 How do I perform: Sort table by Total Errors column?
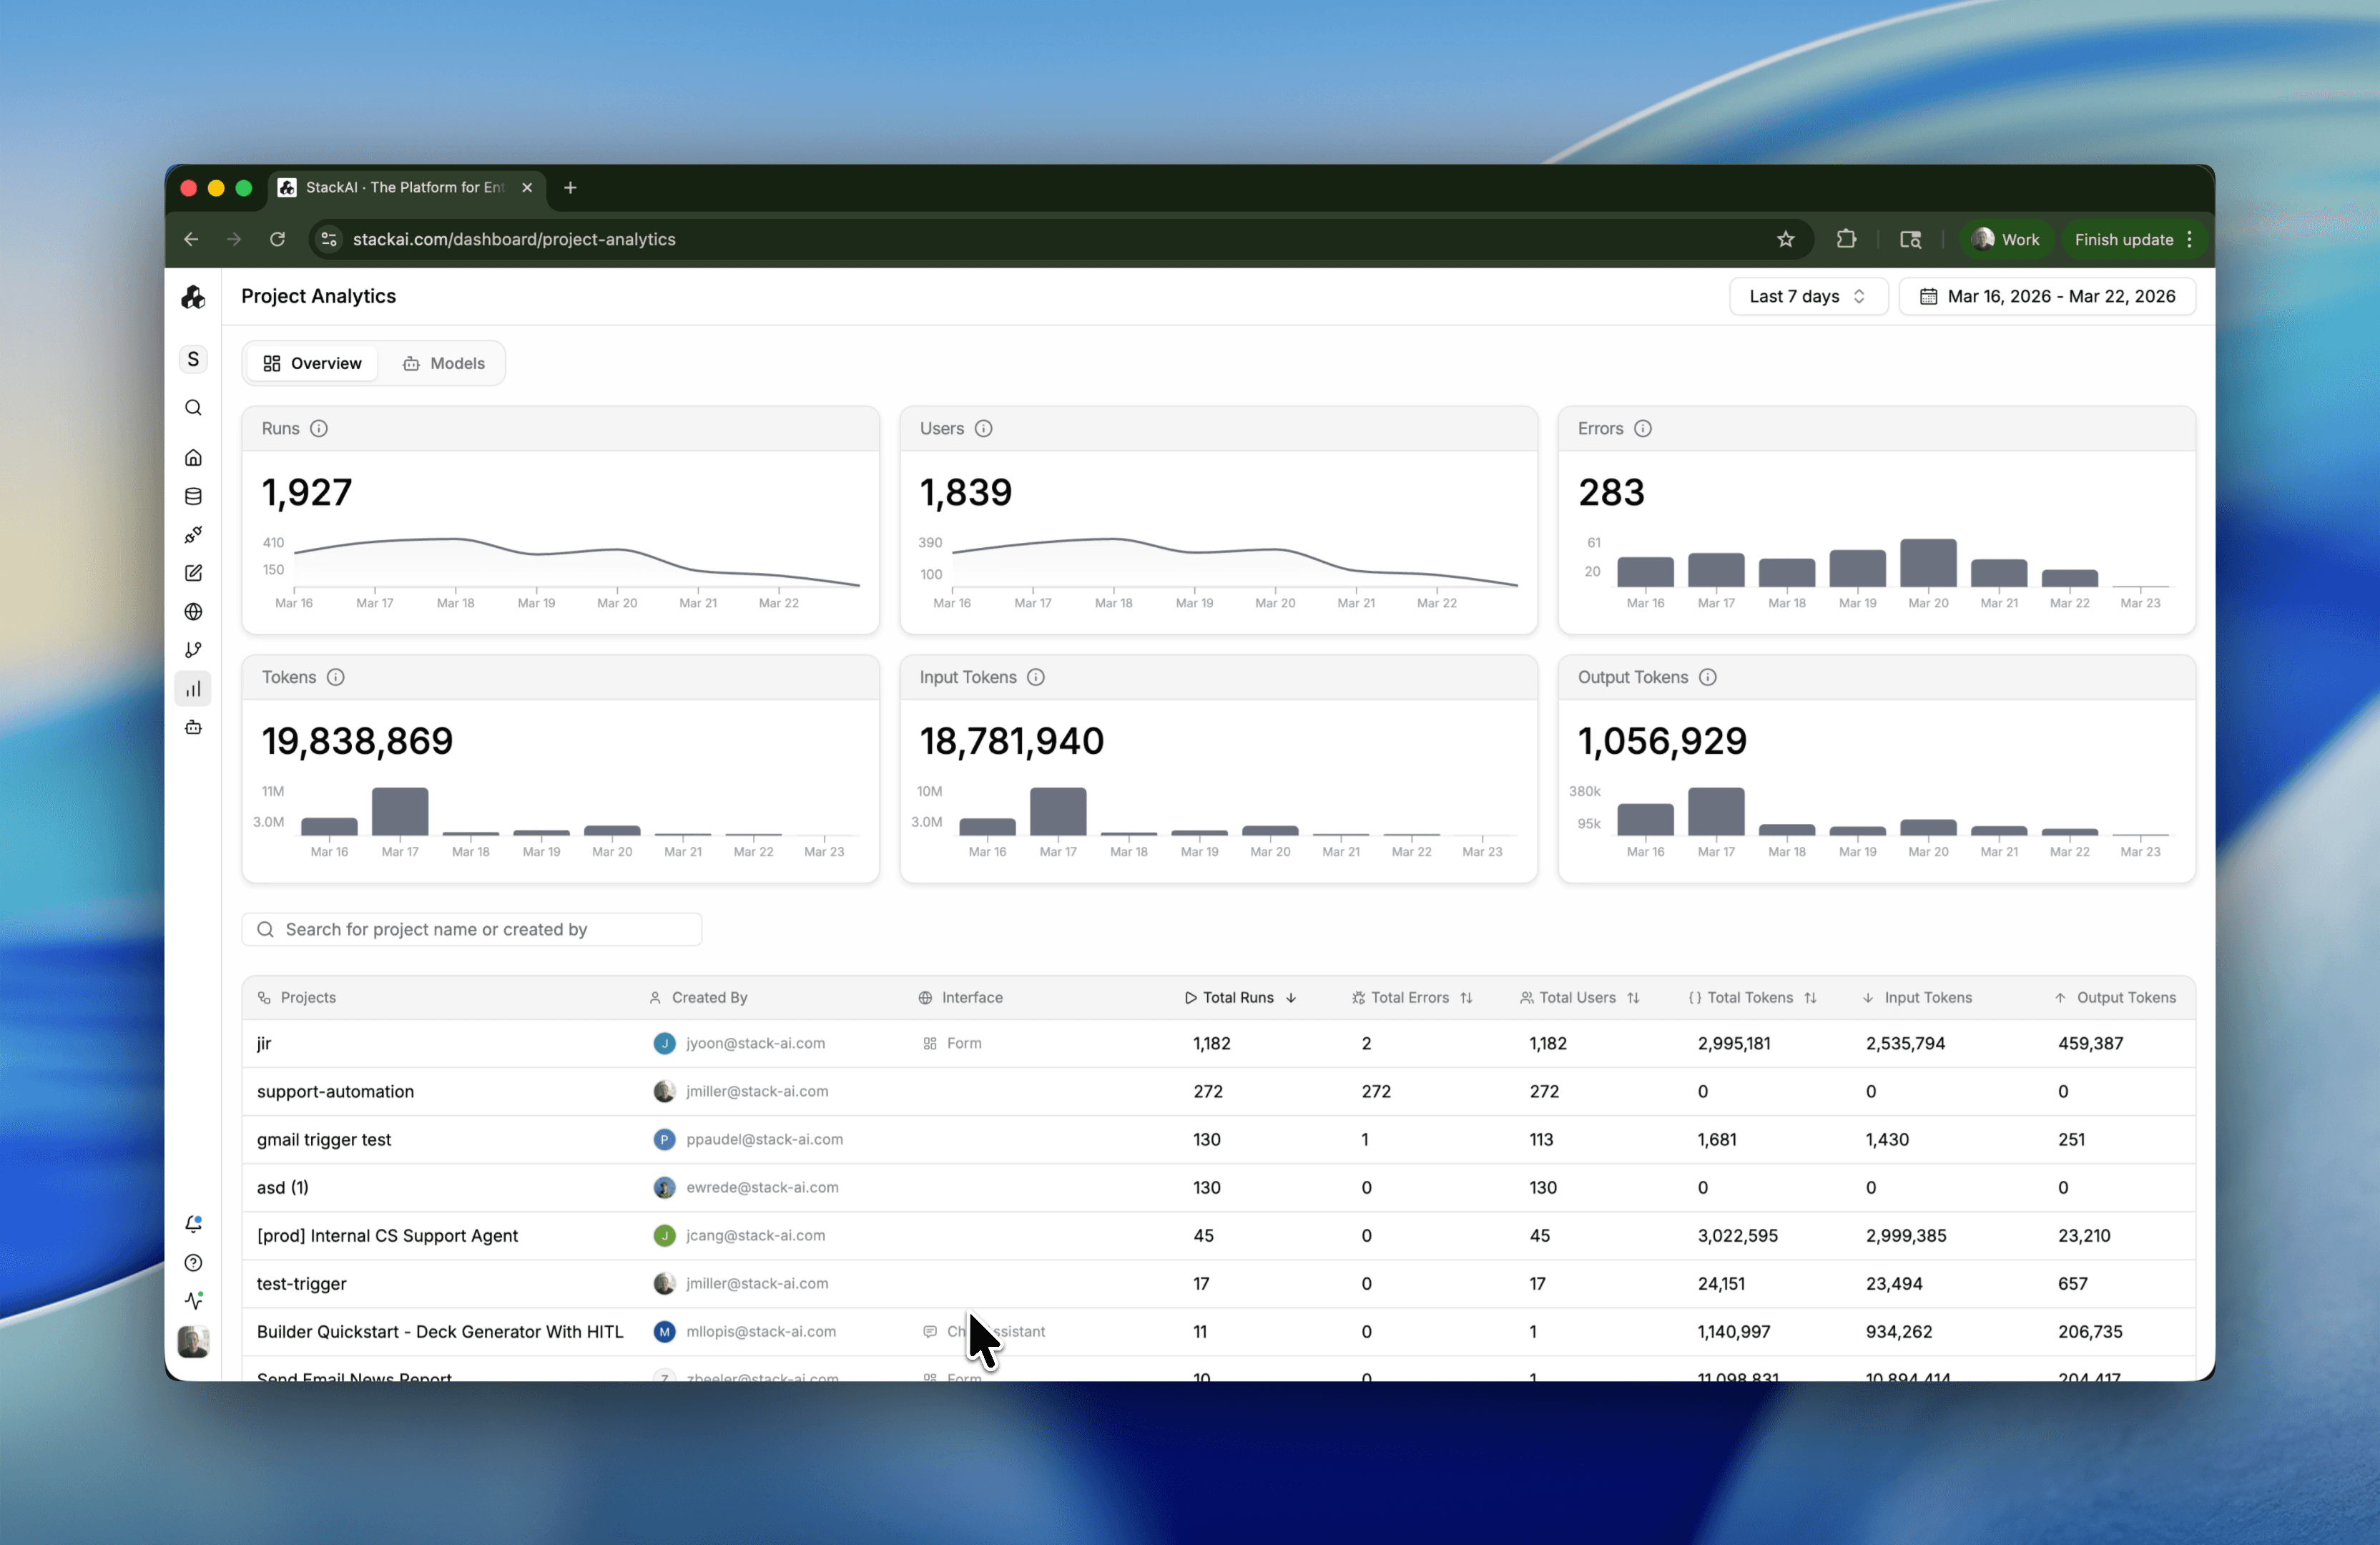(1411, 998)
